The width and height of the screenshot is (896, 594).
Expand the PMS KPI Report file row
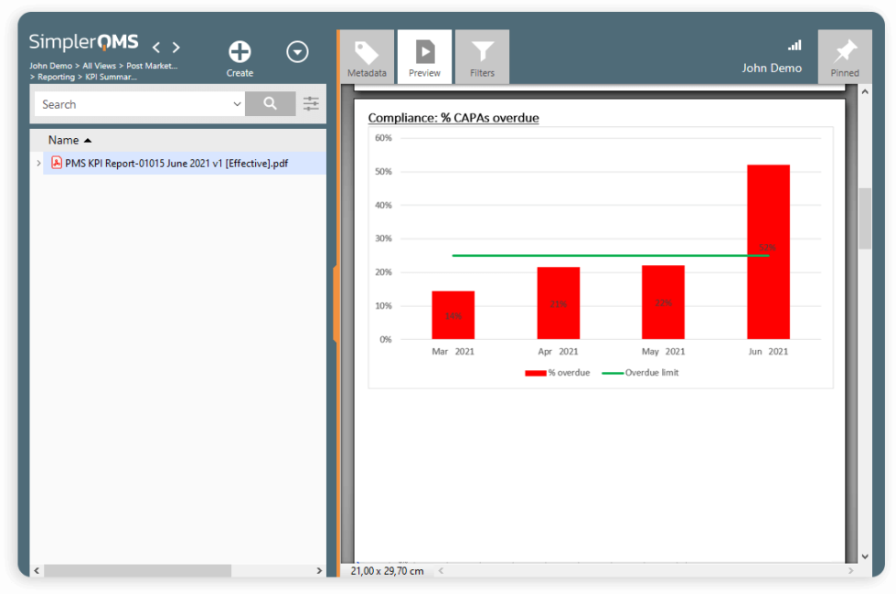tap(37, 164)
